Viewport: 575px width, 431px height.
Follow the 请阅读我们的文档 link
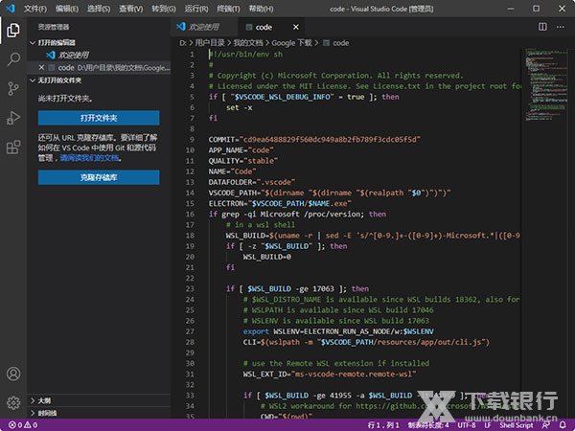(x=89, y=158)
